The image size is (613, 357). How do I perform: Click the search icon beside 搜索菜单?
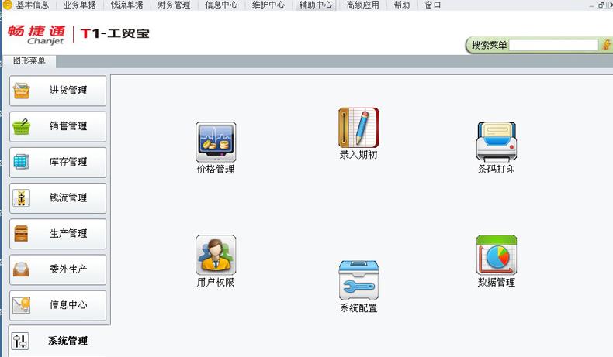[606, 46]
